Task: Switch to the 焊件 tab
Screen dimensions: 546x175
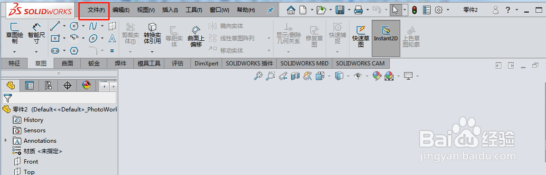Action: [x=121, y=64]
